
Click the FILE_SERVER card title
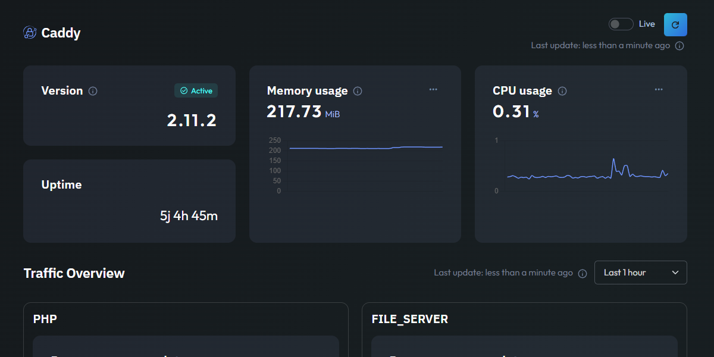[x=410, y=319]
